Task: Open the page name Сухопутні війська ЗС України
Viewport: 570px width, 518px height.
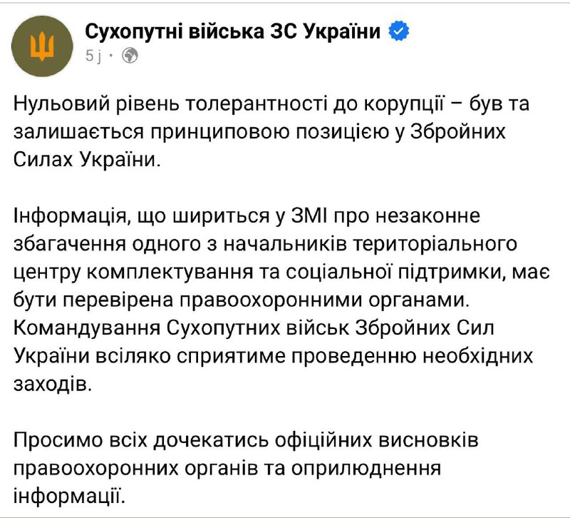Action: 233,31
